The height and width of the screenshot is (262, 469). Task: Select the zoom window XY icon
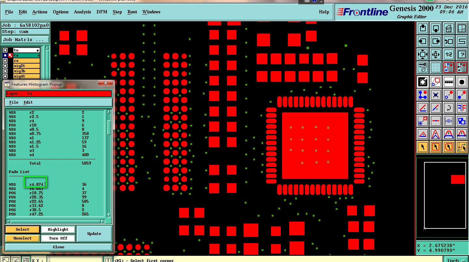point(462,28)
